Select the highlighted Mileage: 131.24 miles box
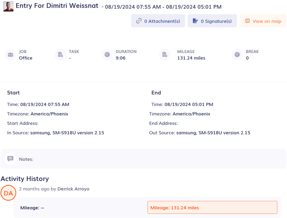The width and height of the screenshot is (287, 218). [212, 208]
